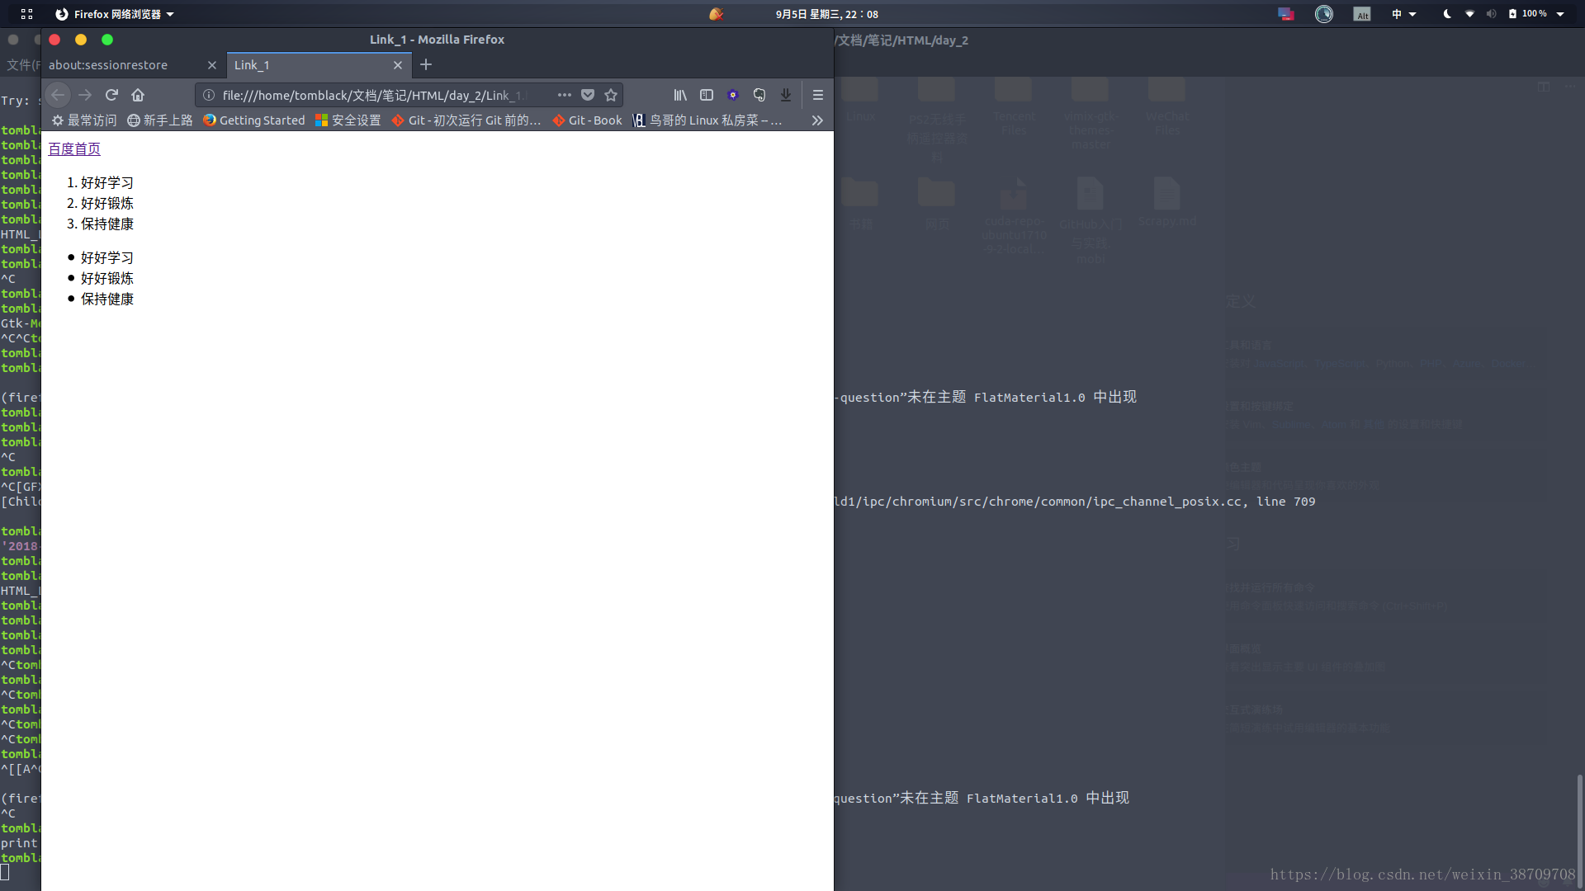The image size is (1585, 891).
Task: Open the Library bookmarks and history icon
Action: [x=680, y=95]
